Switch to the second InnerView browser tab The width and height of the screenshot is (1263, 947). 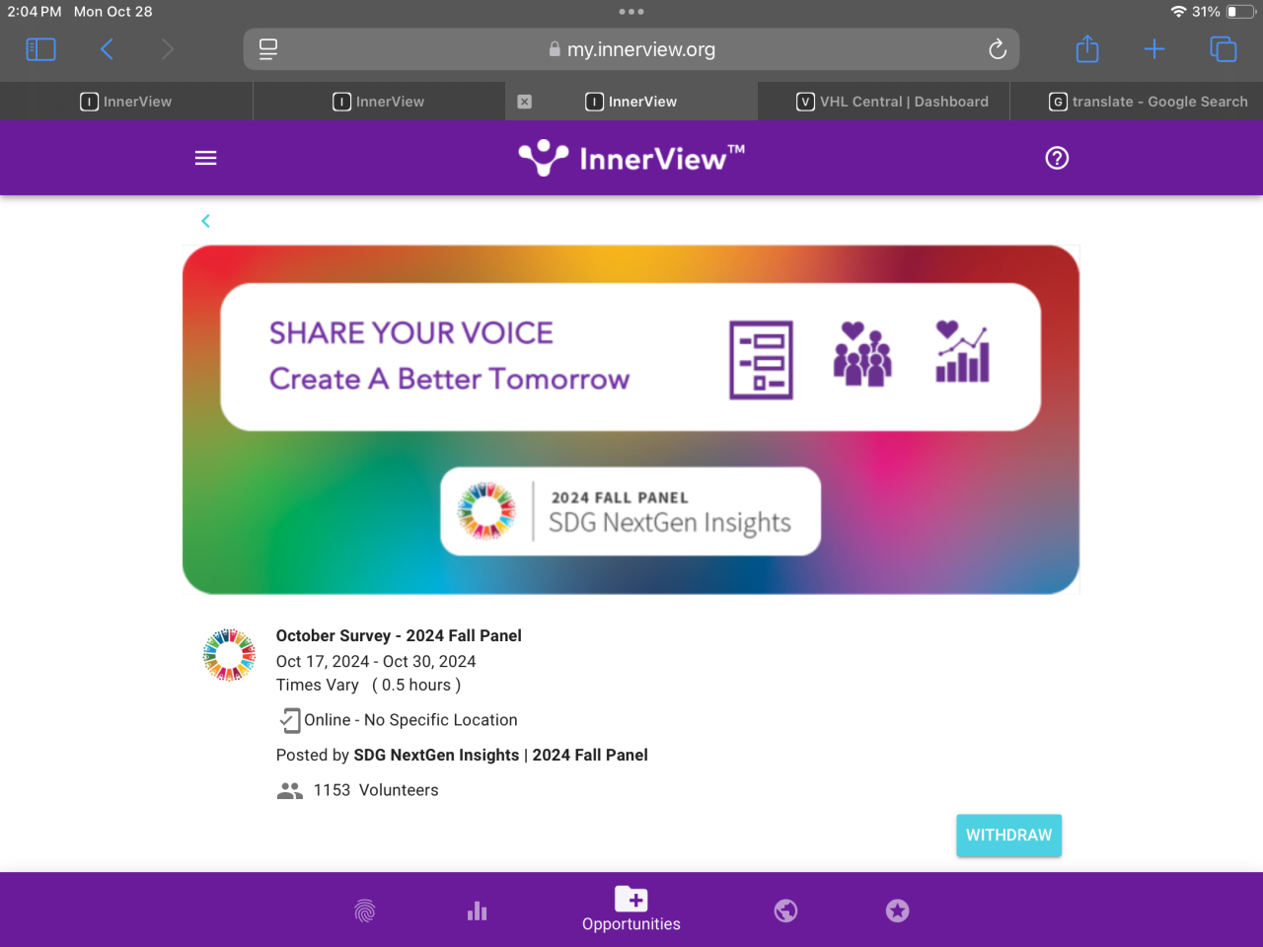click(379, 102)
